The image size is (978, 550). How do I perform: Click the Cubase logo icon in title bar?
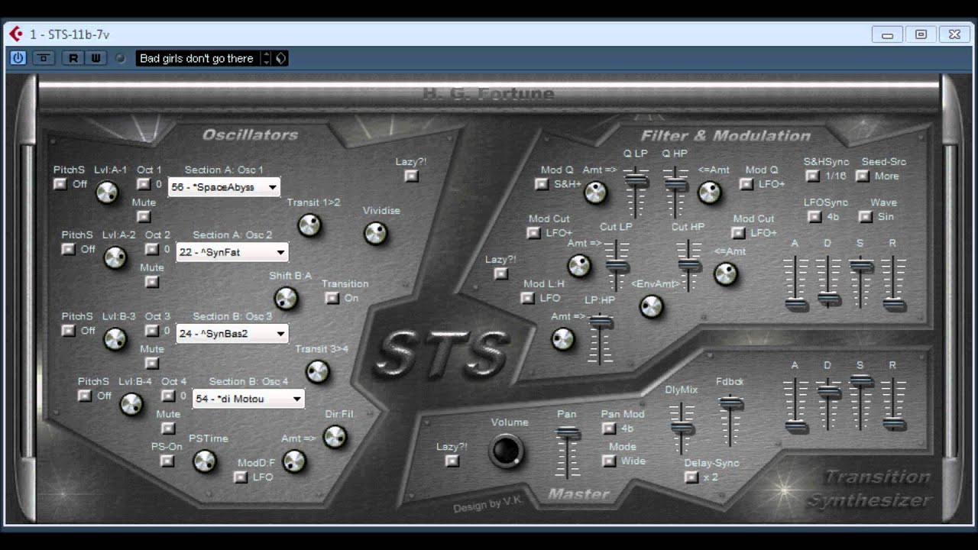point(16,34)
